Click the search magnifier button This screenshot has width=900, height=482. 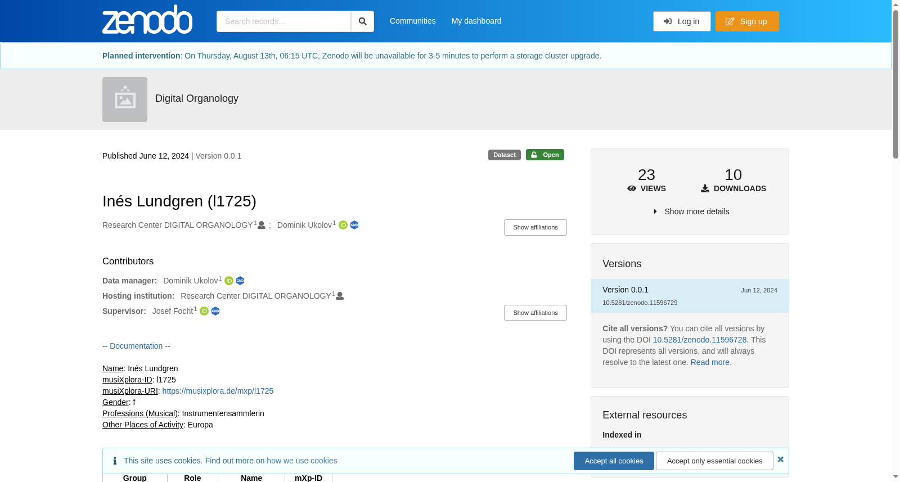363,21
